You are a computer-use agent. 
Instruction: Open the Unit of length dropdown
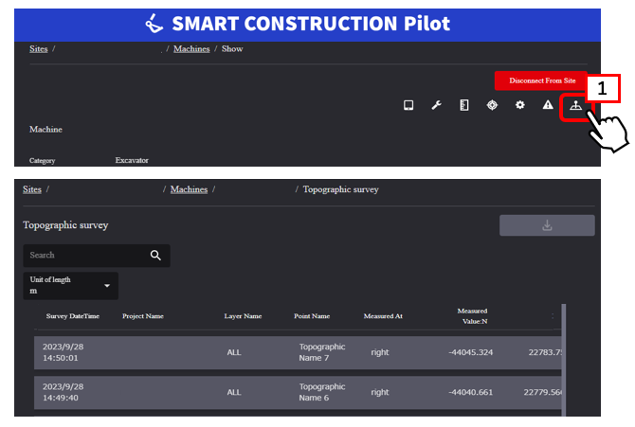tap(71, 286)
